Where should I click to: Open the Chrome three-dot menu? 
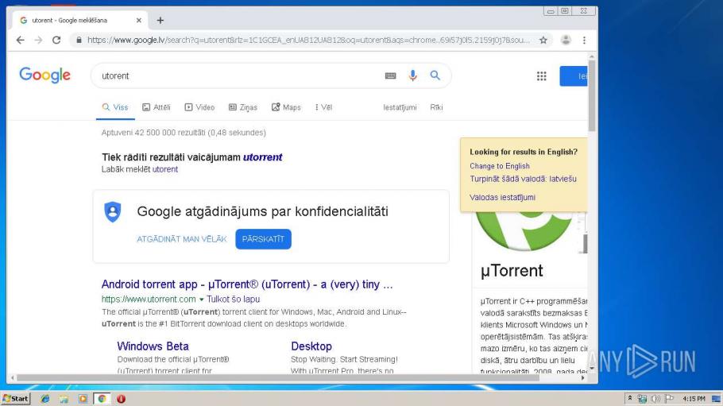click(x=584, y=41)
